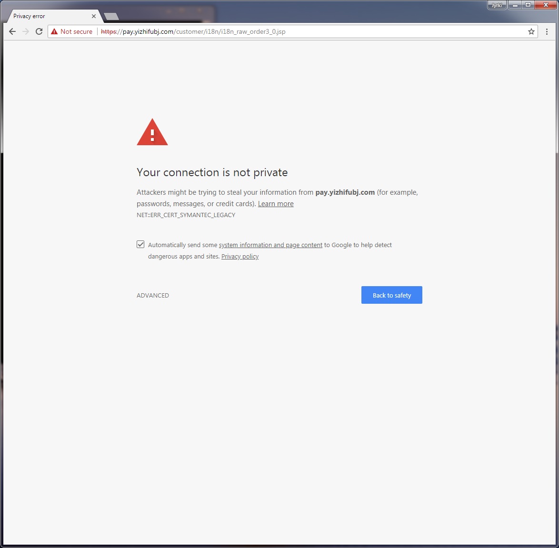The image size is (559, 548).
Task: Click the Your connection is not private heading
Action: [212, 172]
